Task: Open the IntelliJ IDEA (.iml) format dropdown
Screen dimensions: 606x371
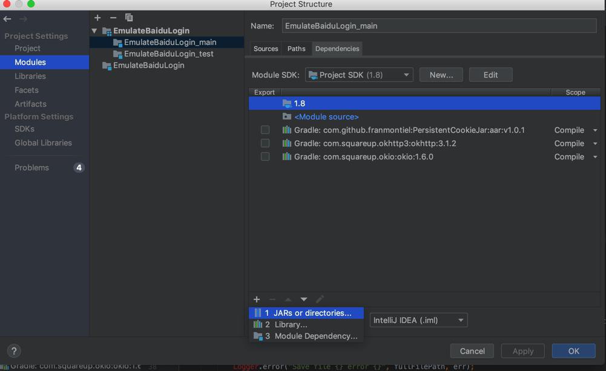Action: pos(418,320)
